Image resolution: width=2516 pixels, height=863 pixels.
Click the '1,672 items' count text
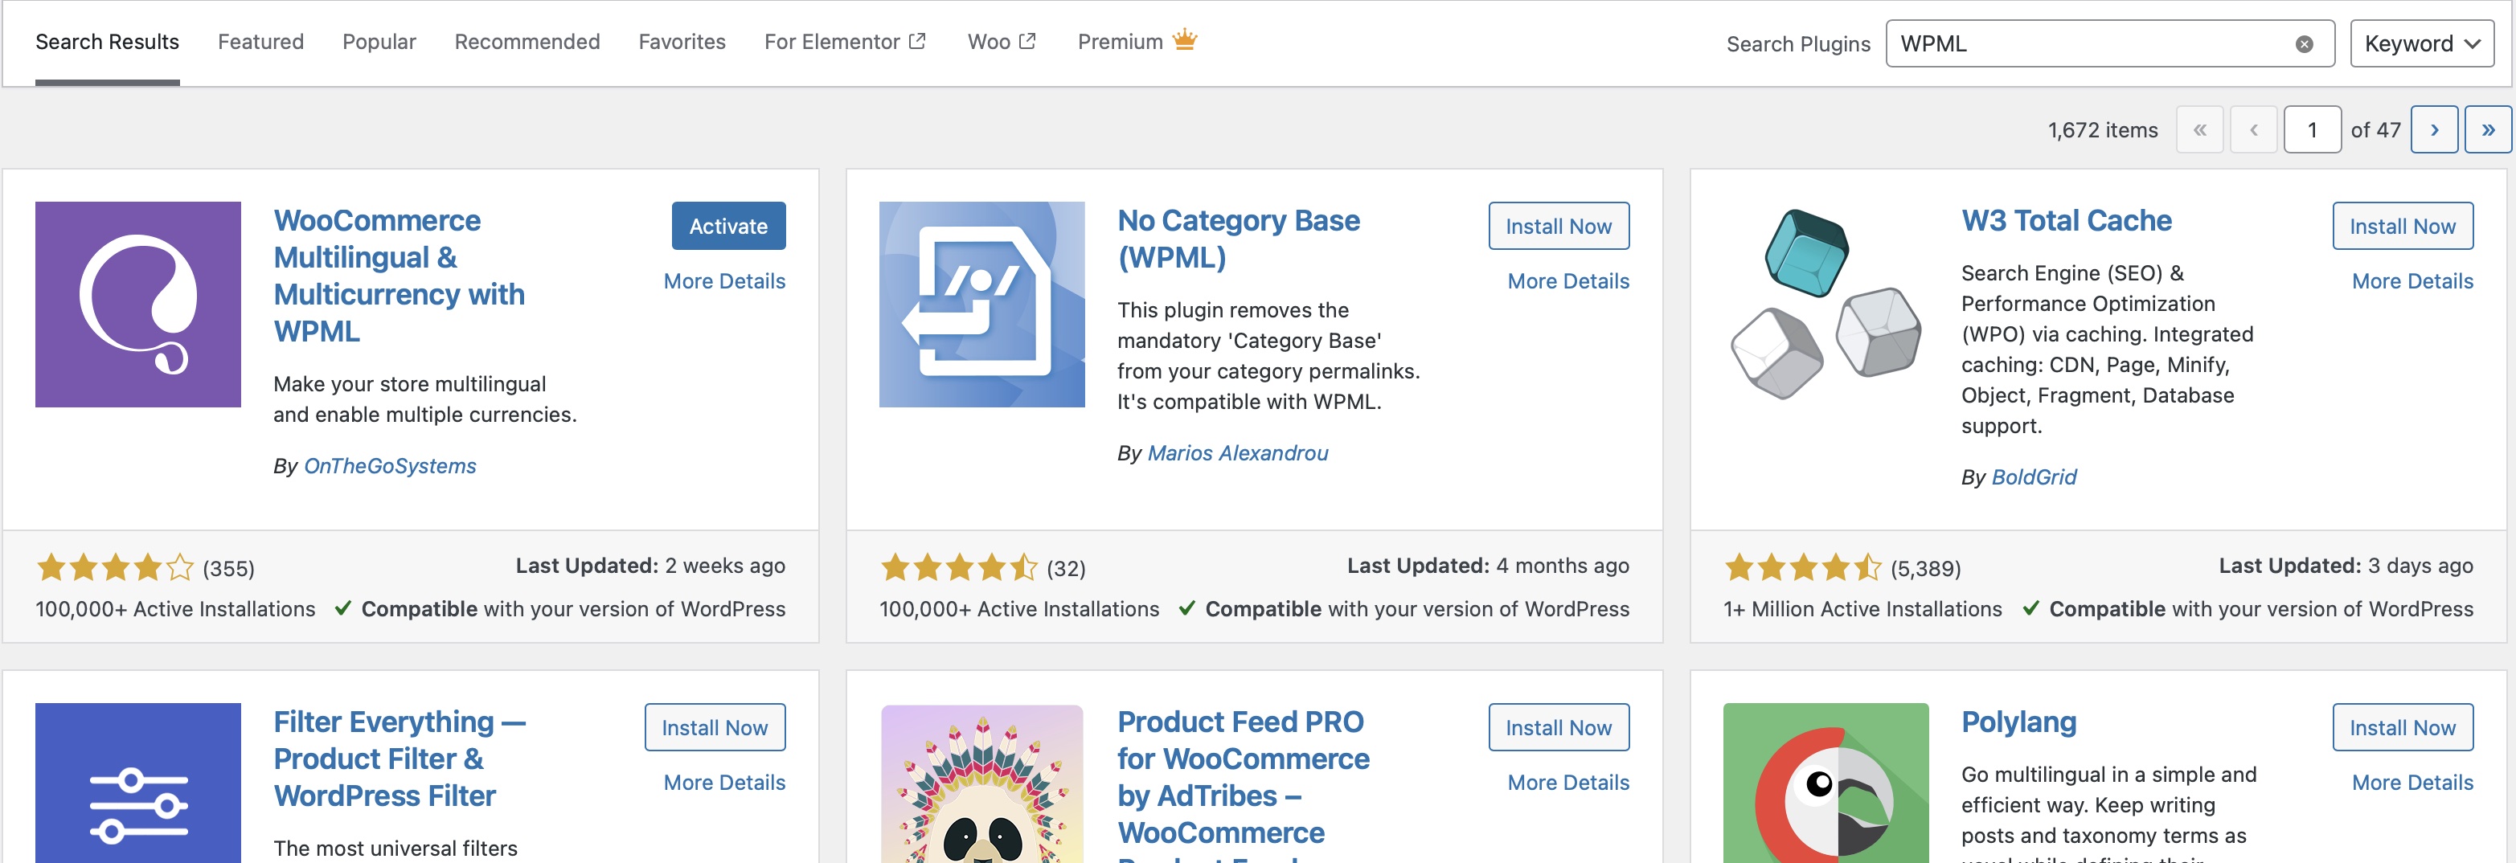pyautogui.click(x=2103, y=130)
